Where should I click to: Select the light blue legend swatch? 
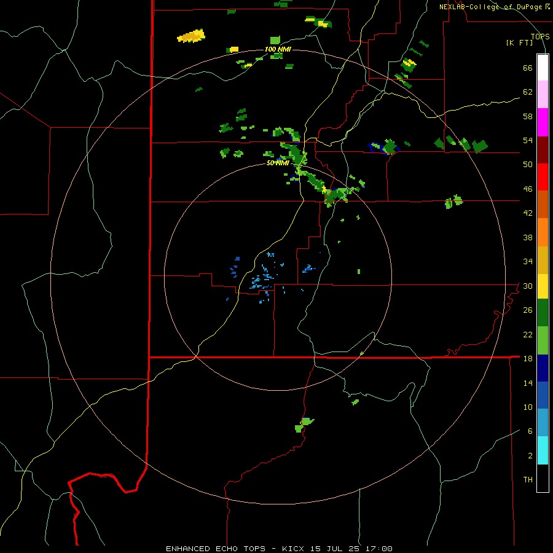543,423
